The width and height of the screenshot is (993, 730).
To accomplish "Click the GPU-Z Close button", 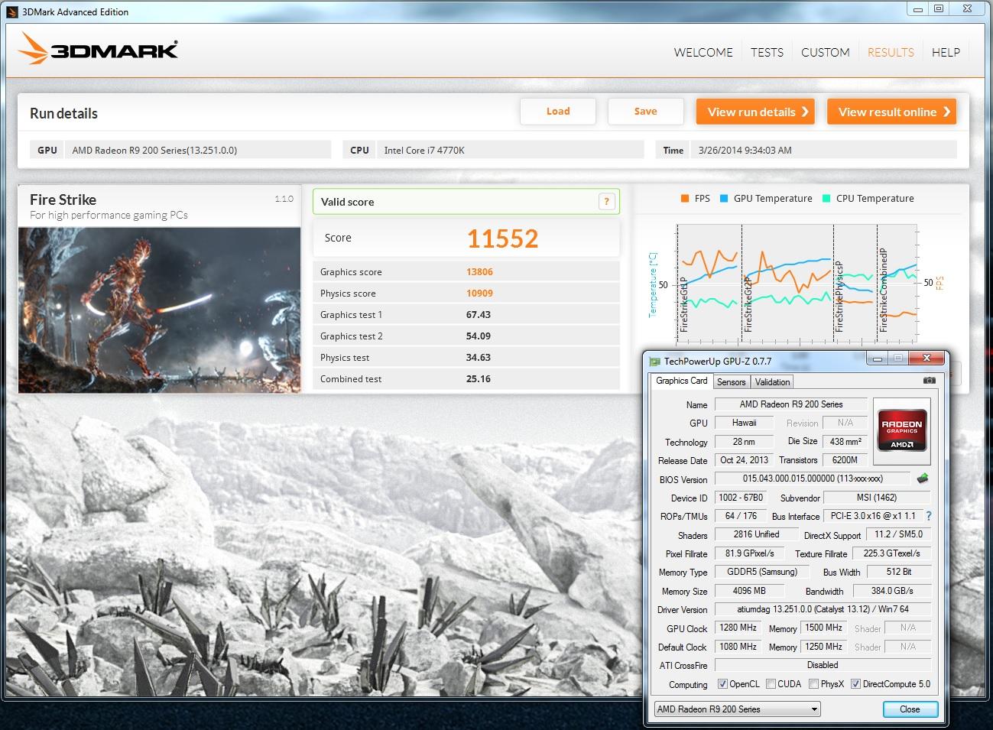I will point(910,709).
